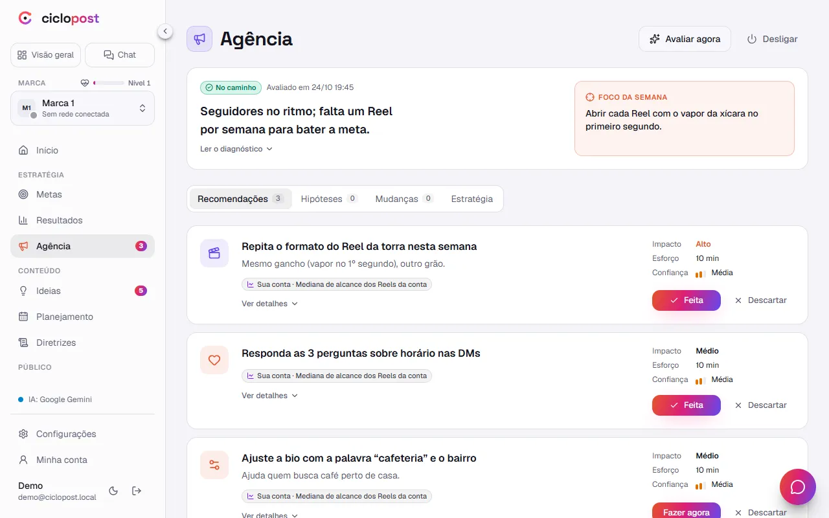Click the megaphone icon beside Agência title
This screenshot has height=518, width=829.
pyautogui.click(x=199, y=39)
